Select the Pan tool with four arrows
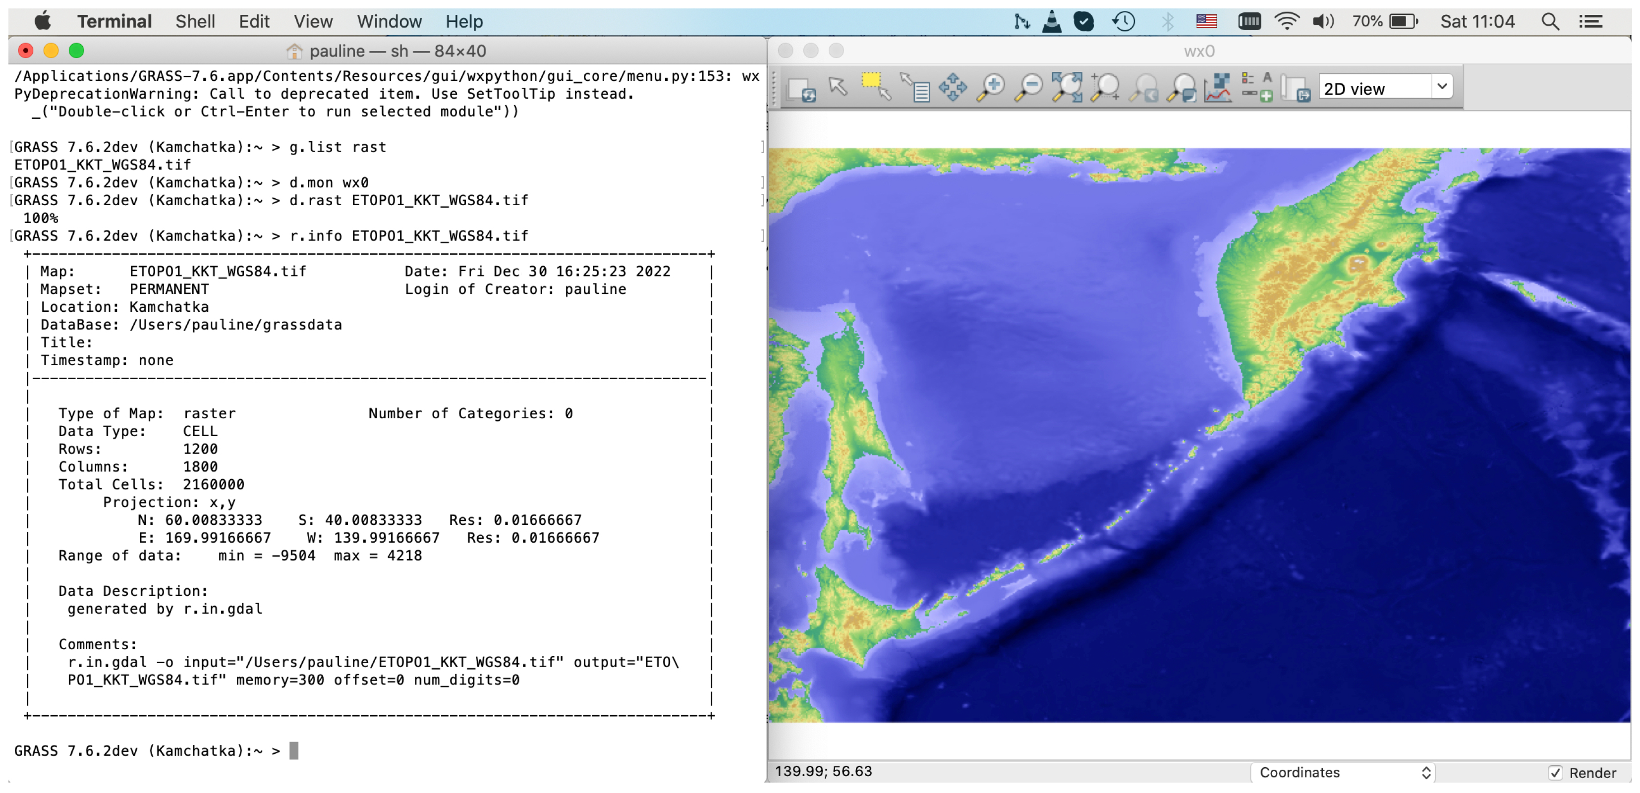 [x=953, y=87]
